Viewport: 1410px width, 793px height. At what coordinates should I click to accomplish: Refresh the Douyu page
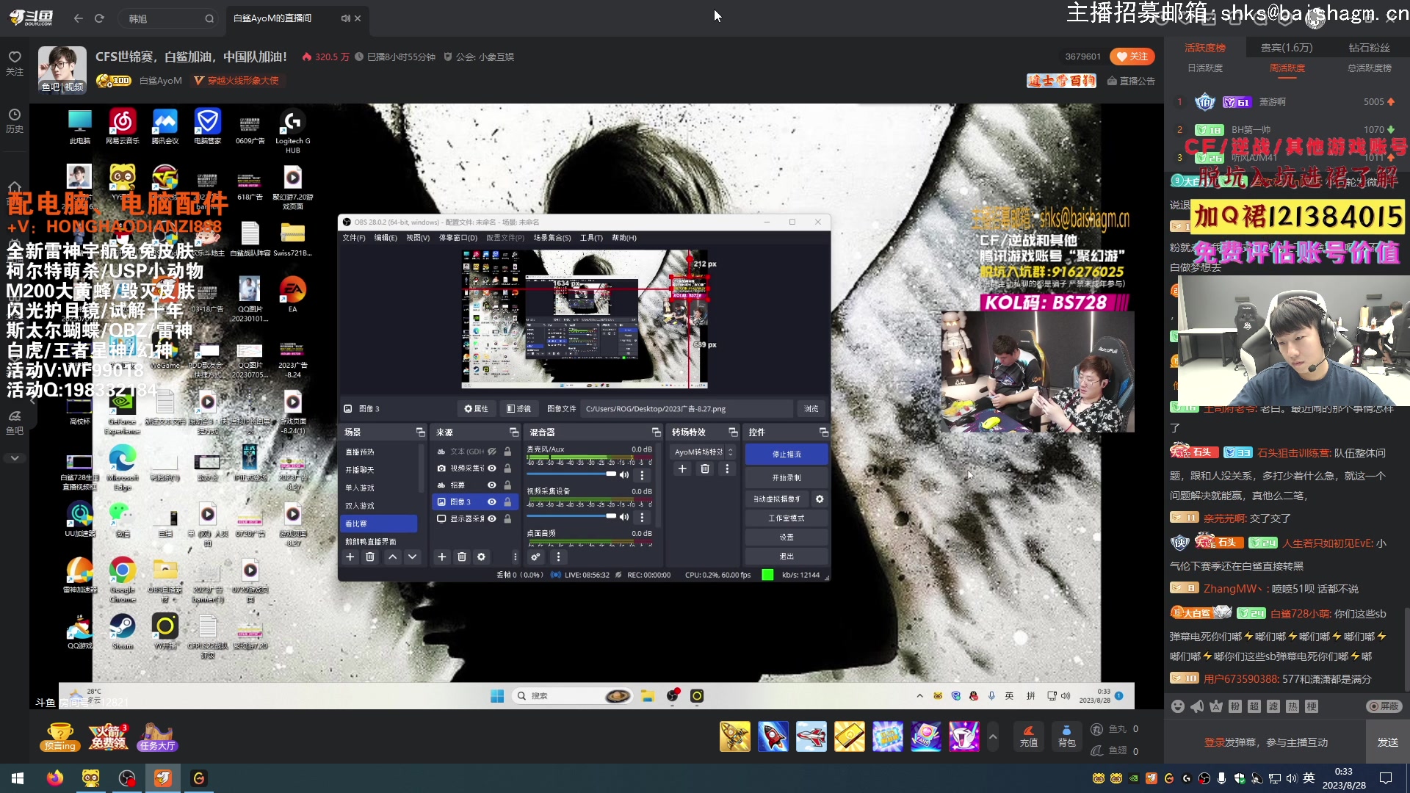pos(99,18)
